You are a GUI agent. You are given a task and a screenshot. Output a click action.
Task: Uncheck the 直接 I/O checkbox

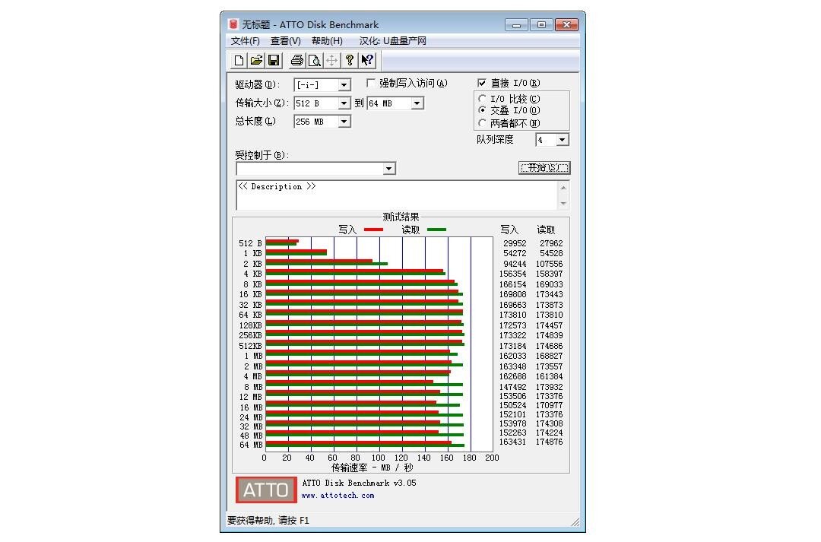[x=482, y=83]
